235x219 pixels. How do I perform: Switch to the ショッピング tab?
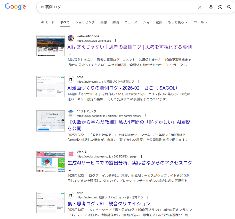point(85,22)
